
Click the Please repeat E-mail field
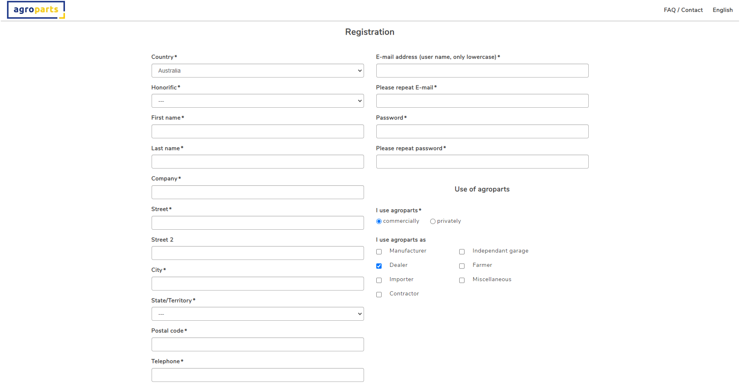(482, 101)
